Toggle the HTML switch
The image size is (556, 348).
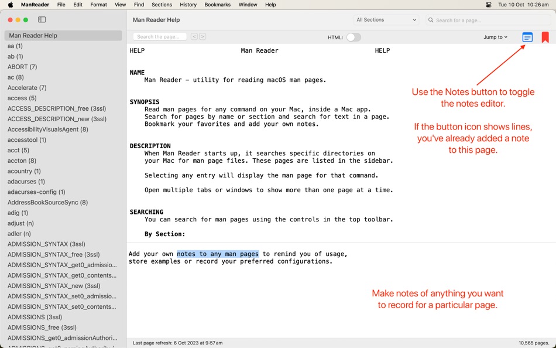pyautogui.click(x=353, y=37)
